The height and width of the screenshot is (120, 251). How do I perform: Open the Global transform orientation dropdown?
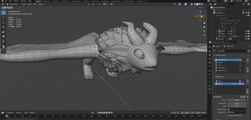pyautogui.click(x=92, y=4)
